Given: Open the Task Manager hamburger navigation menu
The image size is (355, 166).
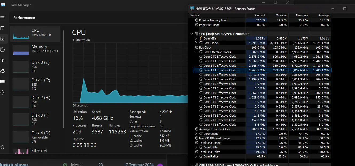Looking at the screenshot, I should [3, 18].
